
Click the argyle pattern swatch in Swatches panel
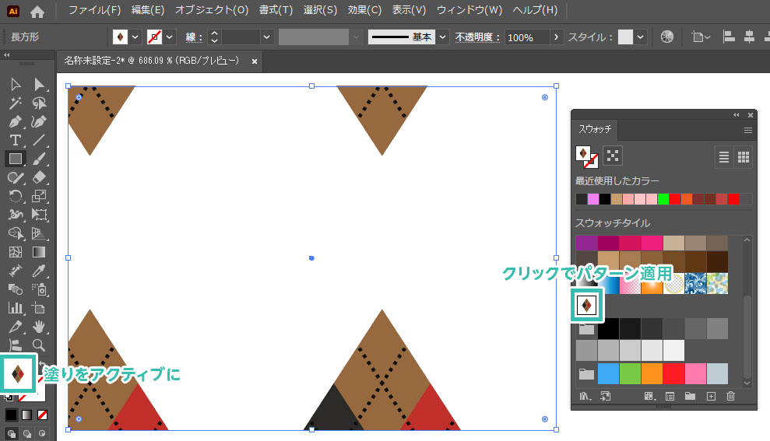pyautogui.click(x=585, y=305)
